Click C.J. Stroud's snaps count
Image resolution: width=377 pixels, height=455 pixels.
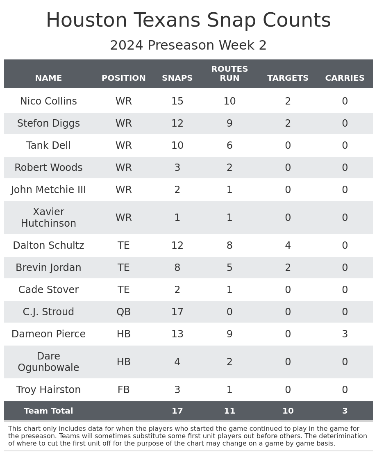point(177,312)
